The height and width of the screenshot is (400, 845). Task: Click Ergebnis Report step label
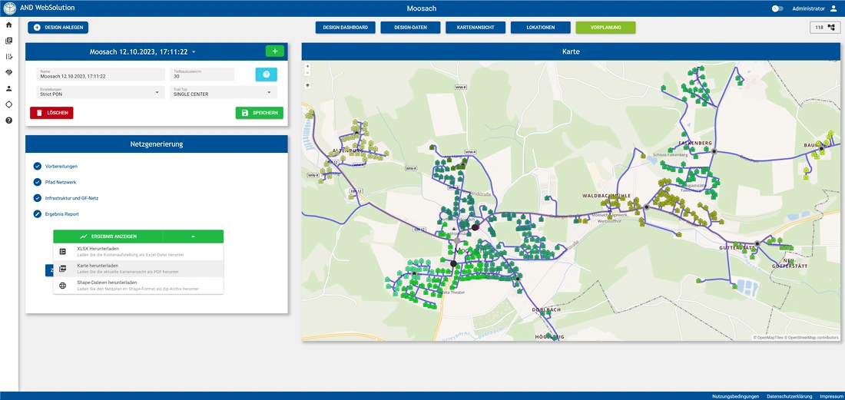[62, 214]
